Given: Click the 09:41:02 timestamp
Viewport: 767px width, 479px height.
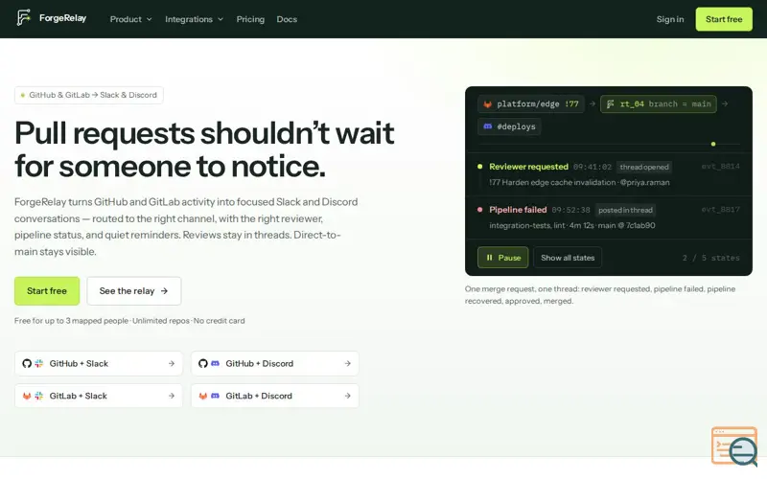Looking at the screenshot, I should click(593, 167).
